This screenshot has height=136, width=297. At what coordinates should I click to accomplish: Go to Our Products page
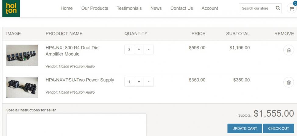tap(94, 8)
